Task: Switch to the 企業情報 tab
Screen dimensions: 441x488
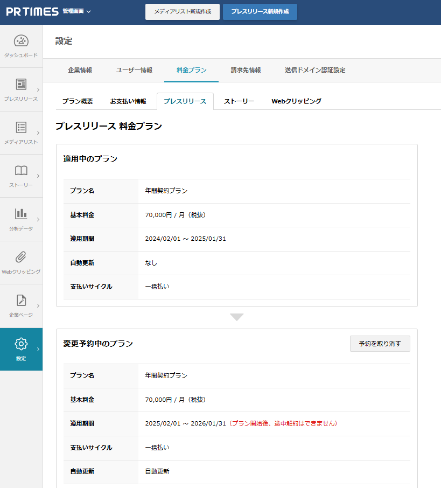Action: tap(80, 70)
